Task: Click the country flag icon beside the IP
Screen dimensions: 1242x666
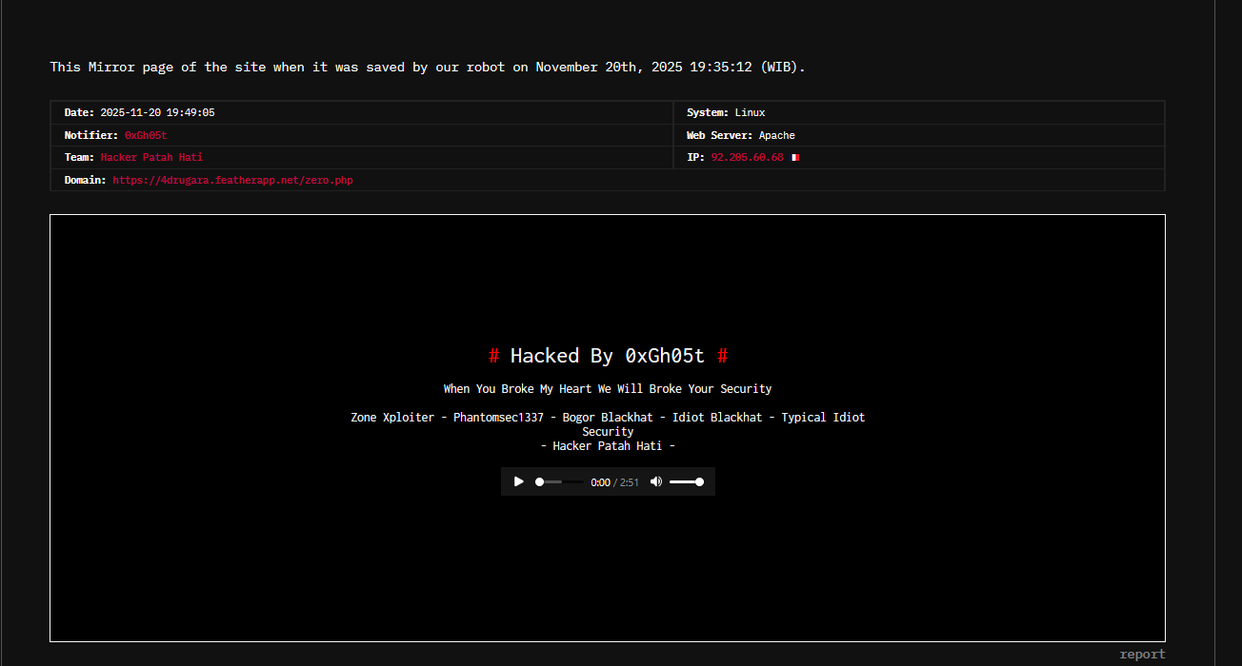Action: click(x=795, y=158)
